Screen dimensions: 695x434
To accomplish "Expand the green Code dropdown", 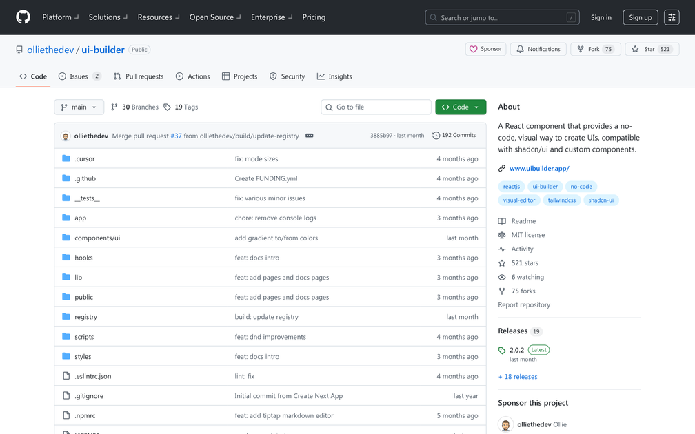I will 461,107.
